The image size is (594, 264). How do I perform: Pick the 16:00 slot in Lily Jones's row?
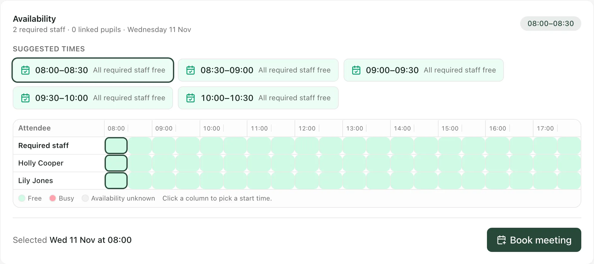coord(498,181)
